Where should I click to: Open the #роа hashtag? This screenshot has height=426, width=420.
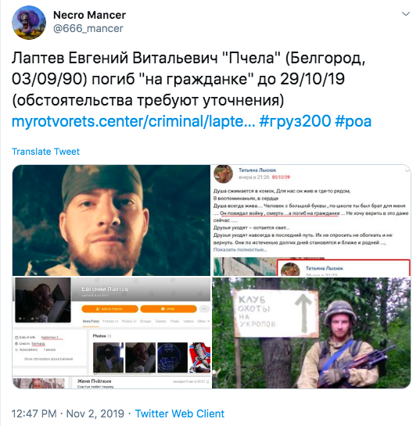(x=353, y=121)
